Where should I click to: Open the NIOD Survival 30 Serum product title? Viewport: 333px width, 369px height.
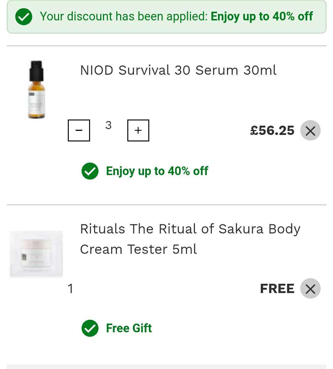[178, 70]
